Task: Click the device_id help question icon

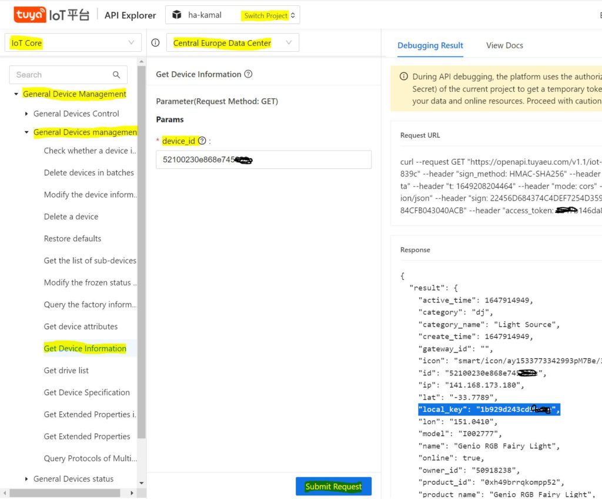Action: point(202,141)
